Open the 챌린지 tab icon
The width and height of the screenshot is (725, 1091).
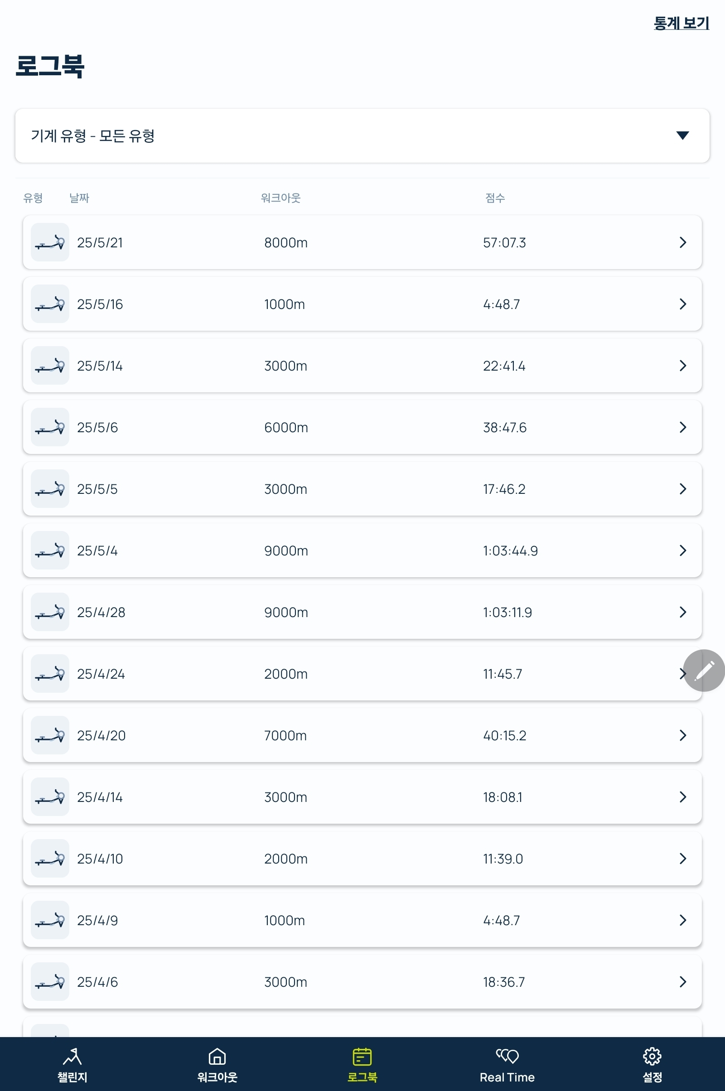click(72, 1056)
